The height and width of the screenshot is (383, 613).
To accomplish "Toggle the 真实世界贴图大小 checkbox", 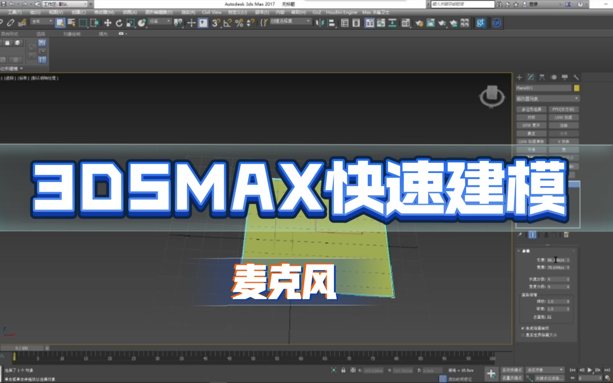I will [523, 335].
